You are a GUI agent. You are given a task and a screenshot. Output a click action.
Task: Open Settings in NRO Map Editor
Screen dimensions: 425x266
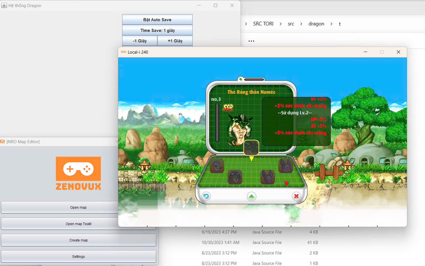pos(78,257)
